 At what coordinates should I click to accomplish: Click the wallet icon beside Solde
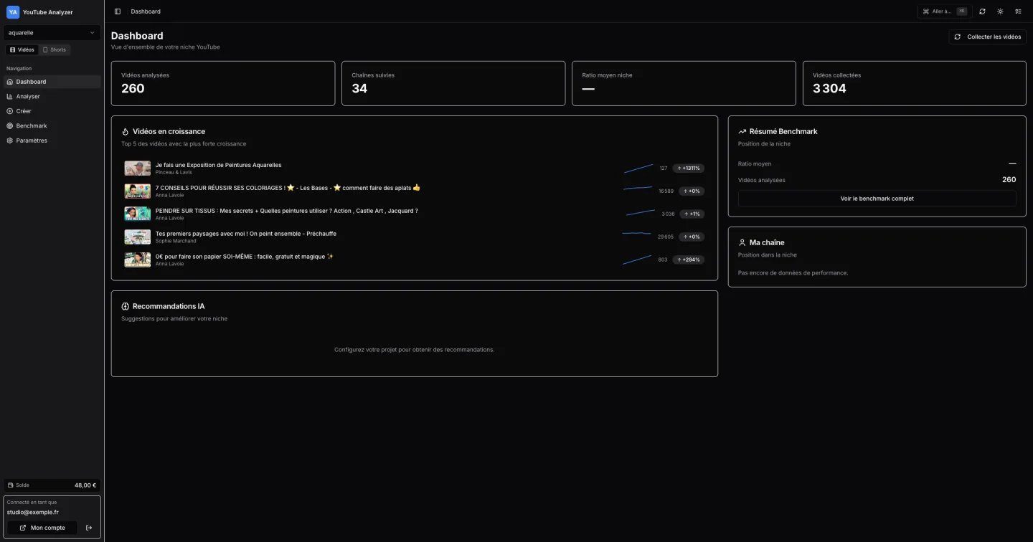(x=10, y=485)
